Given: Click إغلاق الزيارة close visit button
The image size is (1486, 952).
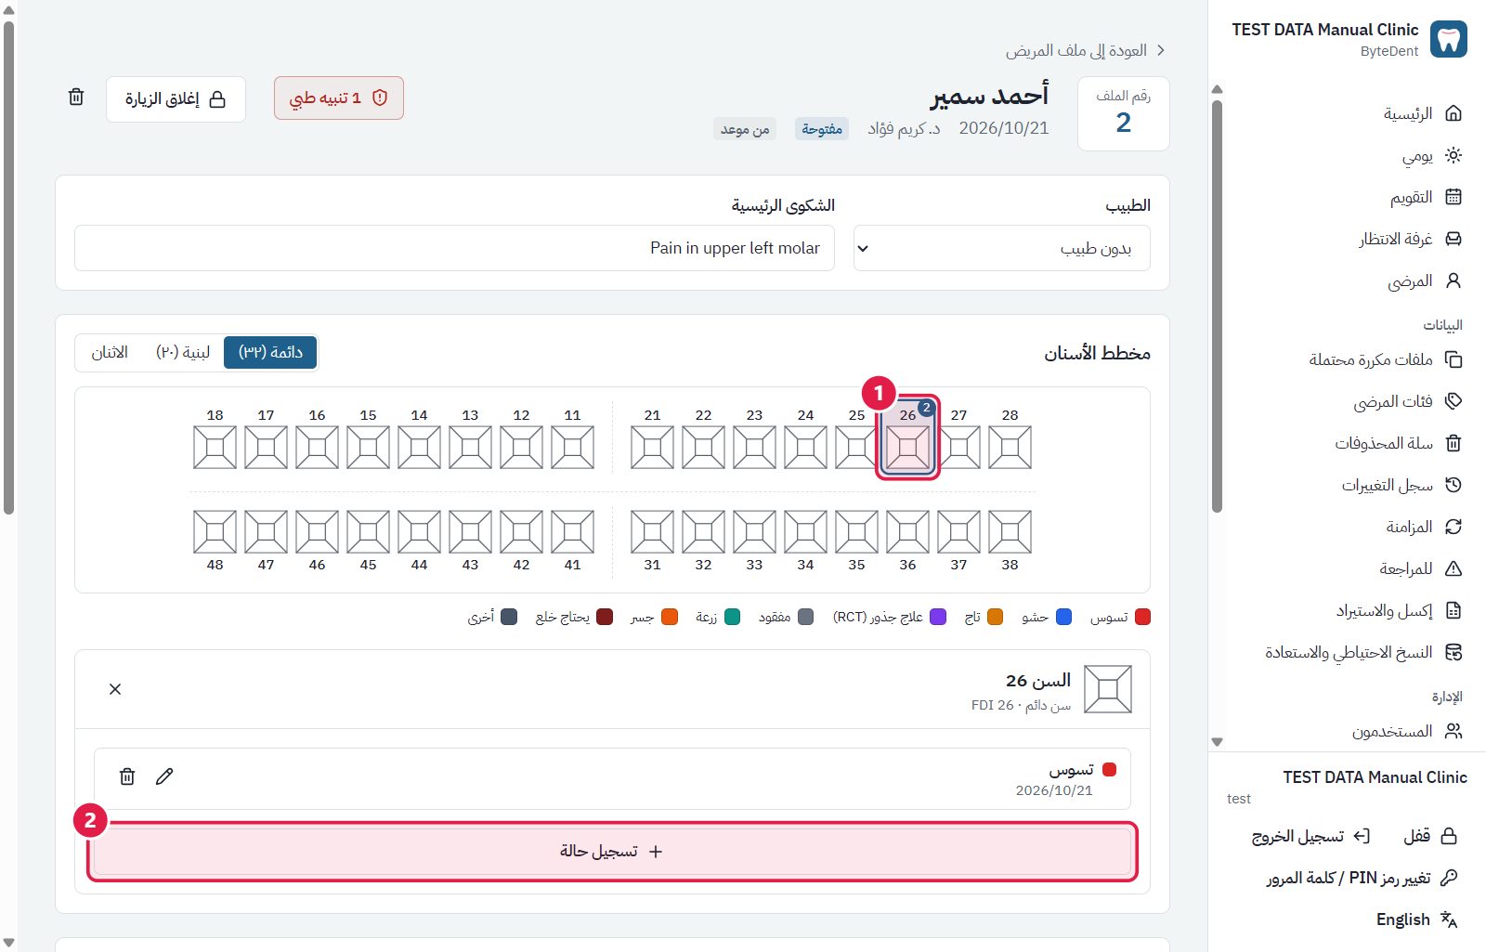Looking at the screenshot, I should pyautogui.click(x=176, y=98).
